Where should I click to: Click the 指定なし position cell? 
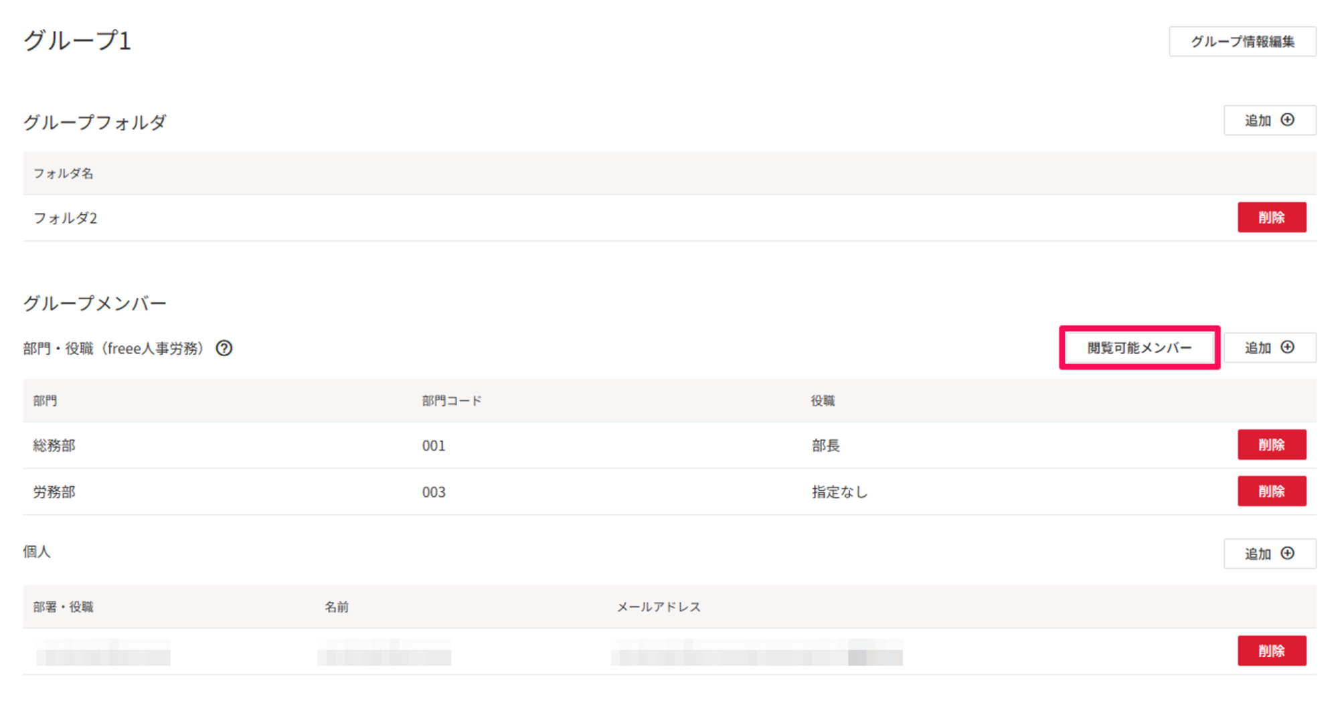coord(839,492)
